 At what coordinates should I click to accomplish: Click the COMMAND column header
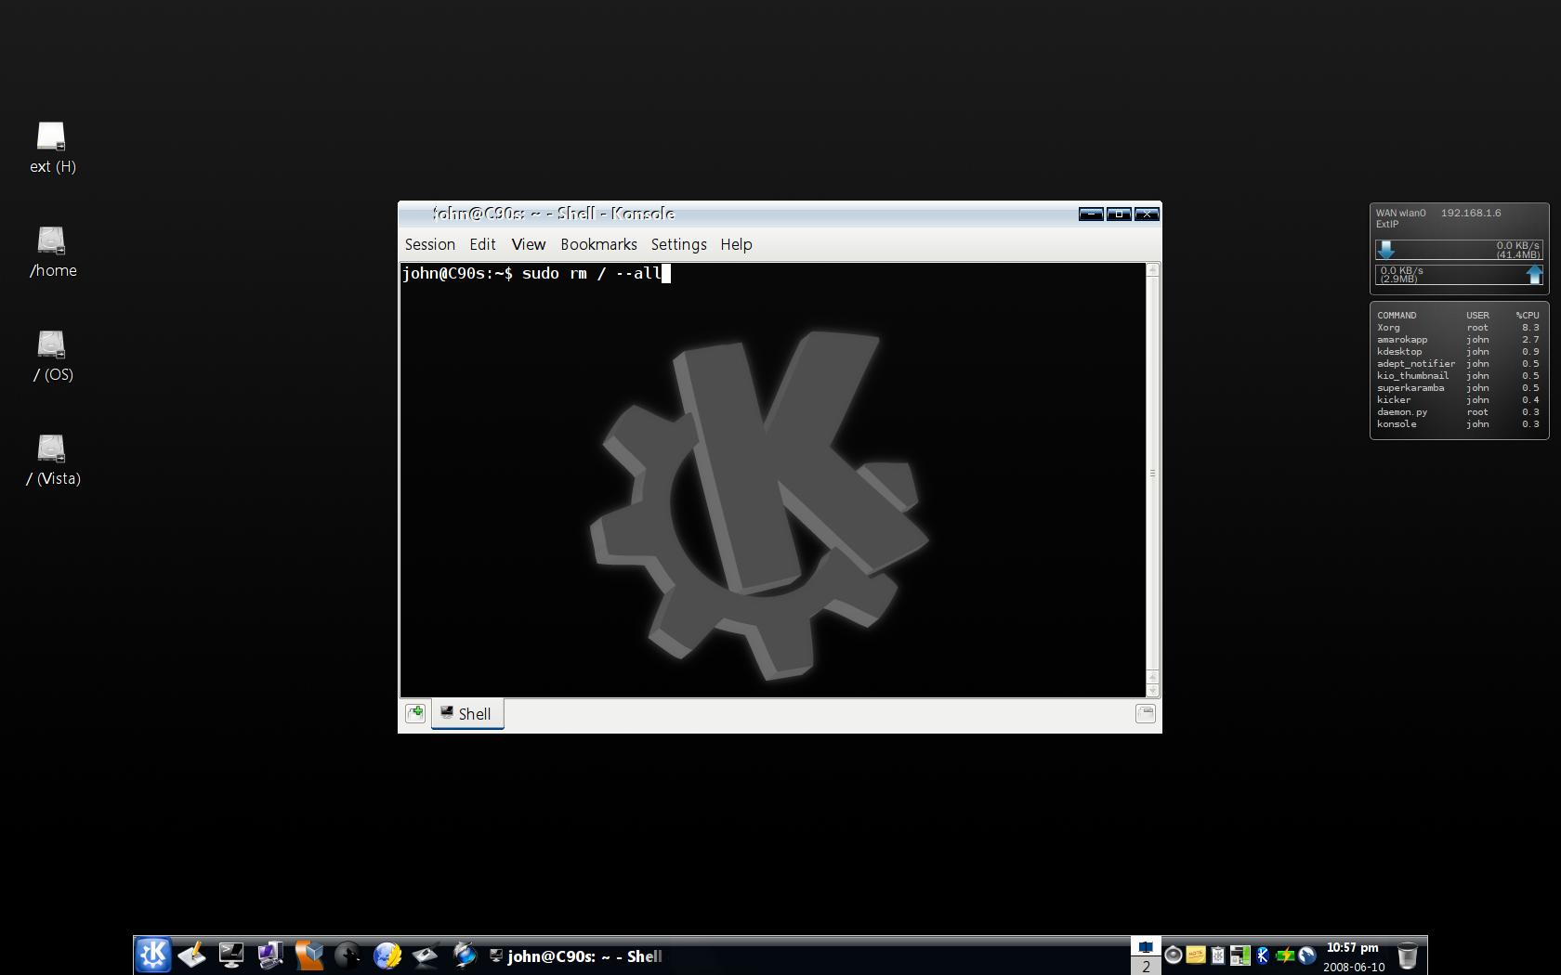1397,316
